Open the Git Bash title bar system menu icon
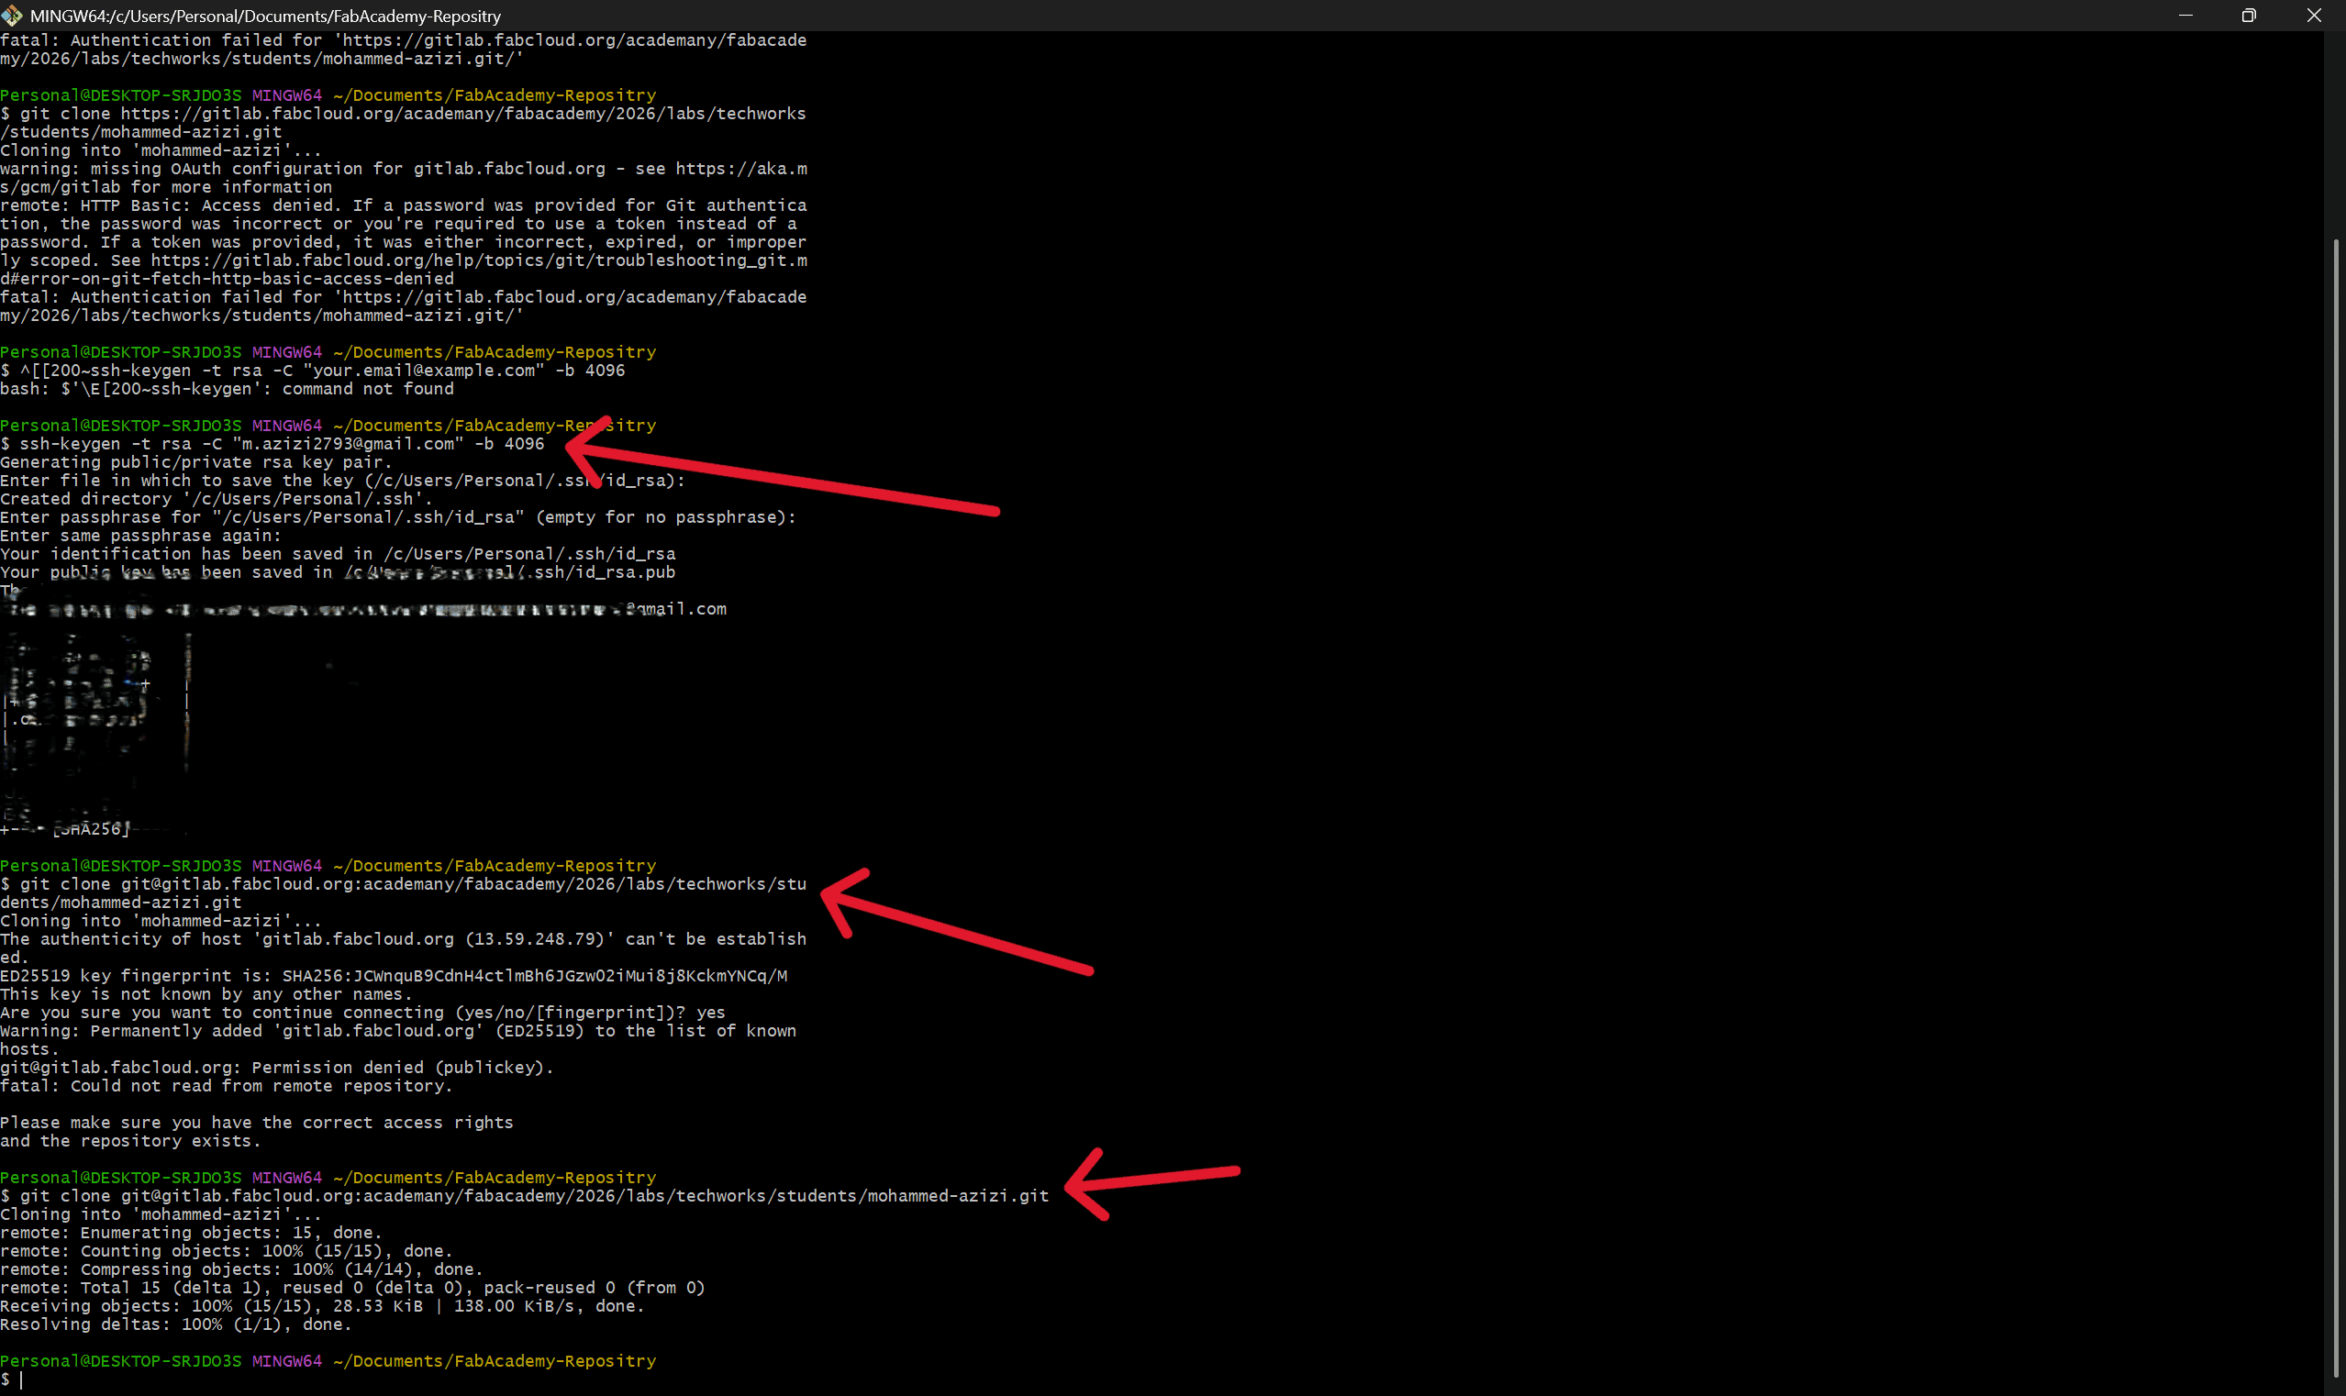 tap(12, 15)
